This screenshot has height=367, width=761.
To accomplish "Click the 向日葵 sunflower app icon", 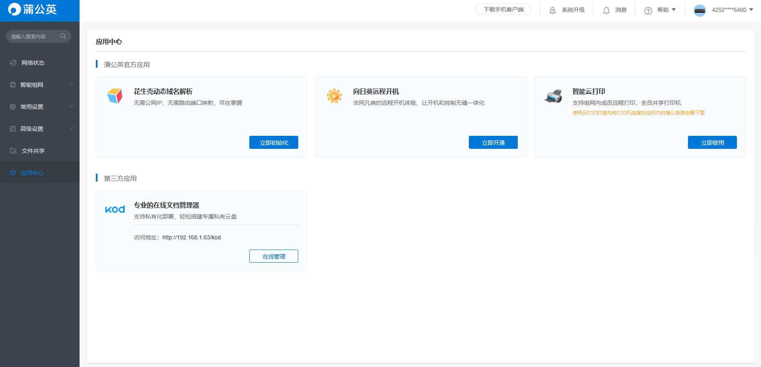I will tap(334, 96).
